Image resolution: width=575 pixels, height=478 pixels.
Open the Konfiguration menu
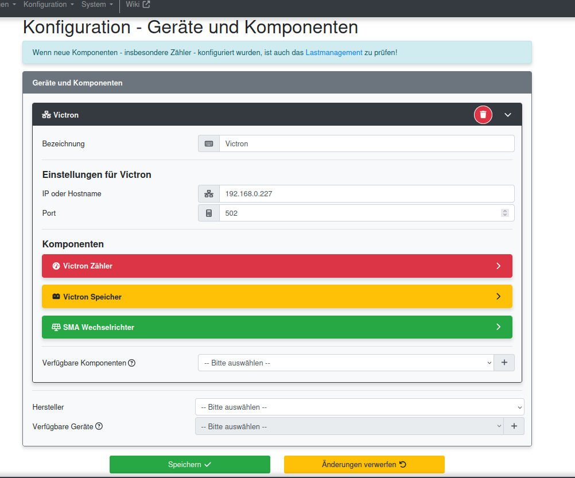point(48,5)
